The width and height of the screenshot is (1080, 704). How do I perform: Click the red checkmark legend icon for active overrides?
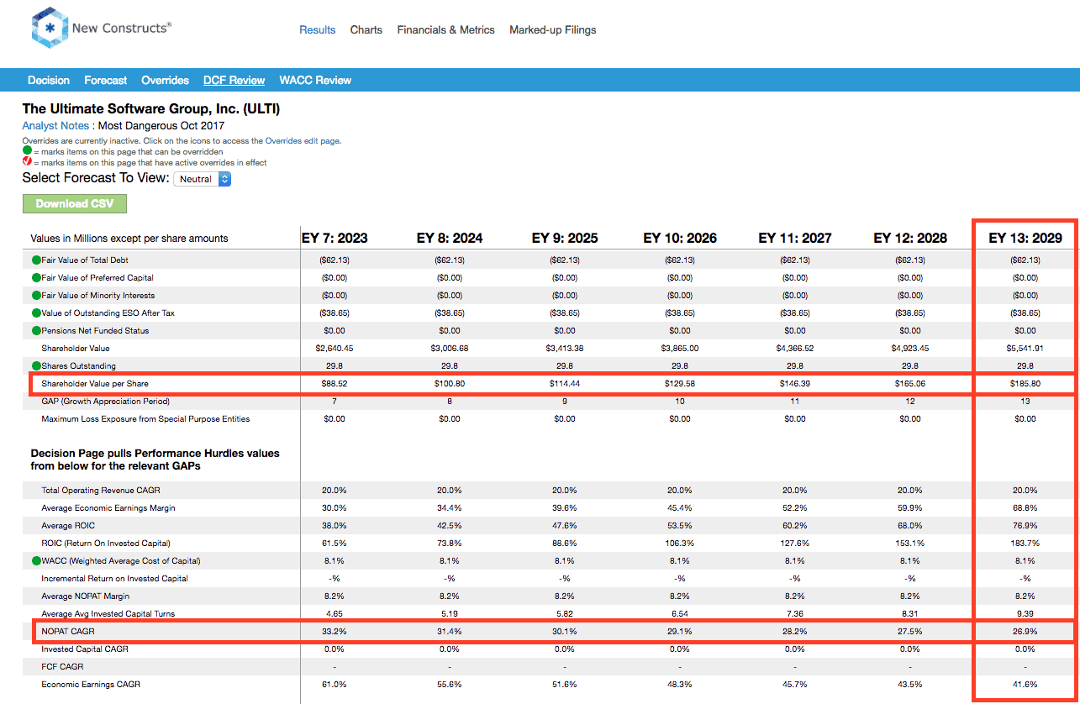27,162
